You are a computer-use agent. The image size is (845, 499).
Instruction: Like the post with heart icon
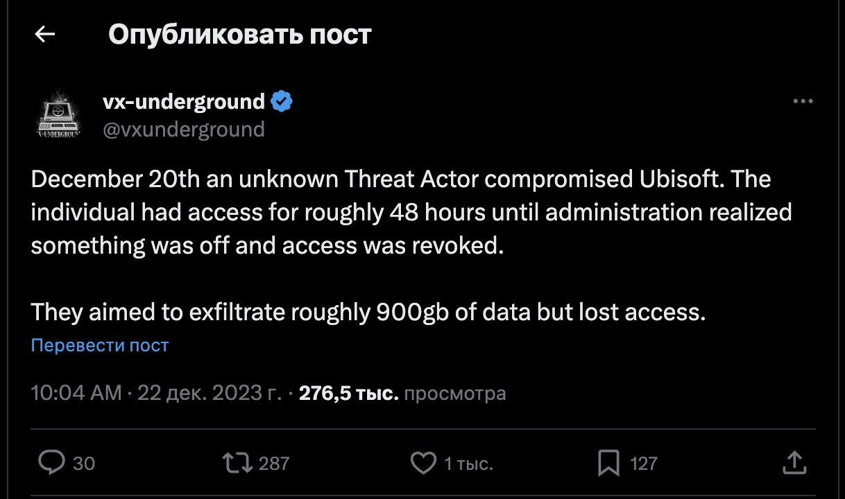[x=423, y=462]
